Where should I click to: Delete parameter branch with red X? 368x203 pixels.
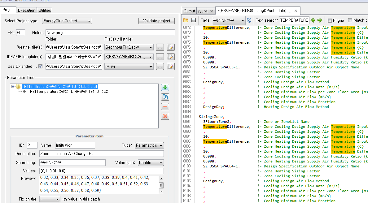point(165,116)
